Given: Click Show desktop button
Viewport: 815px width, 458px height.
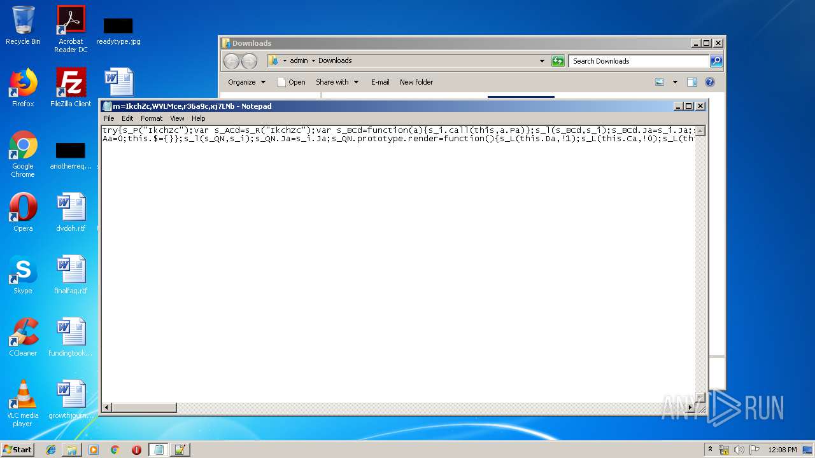Looking at the screenshot, I should [807, 450].
